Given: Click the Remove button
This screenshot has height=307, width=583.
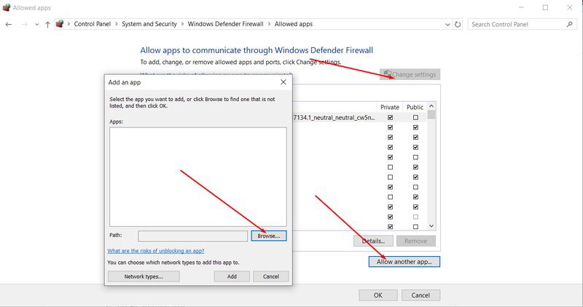Looking at the screenshot, I should tap(415, 241).
